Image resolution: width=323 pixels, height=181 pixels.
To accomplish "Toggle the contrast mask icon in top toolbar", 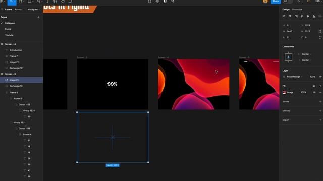I will pos(165,2).
